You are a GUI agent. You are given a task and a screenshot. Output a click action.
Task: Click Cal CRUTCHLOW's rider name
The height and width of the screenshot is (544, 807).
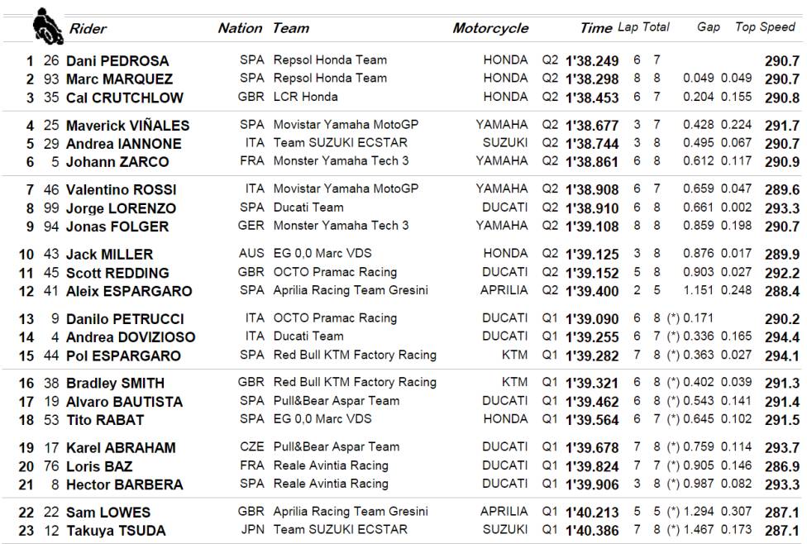tap(125, 98)
